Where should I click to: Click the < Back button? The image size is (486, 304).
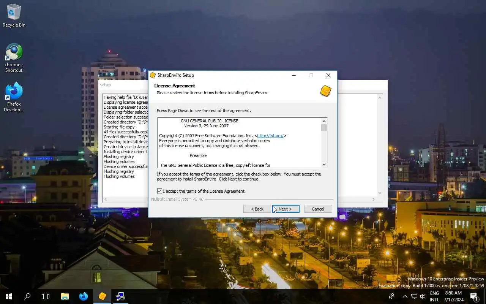(257, 209)
